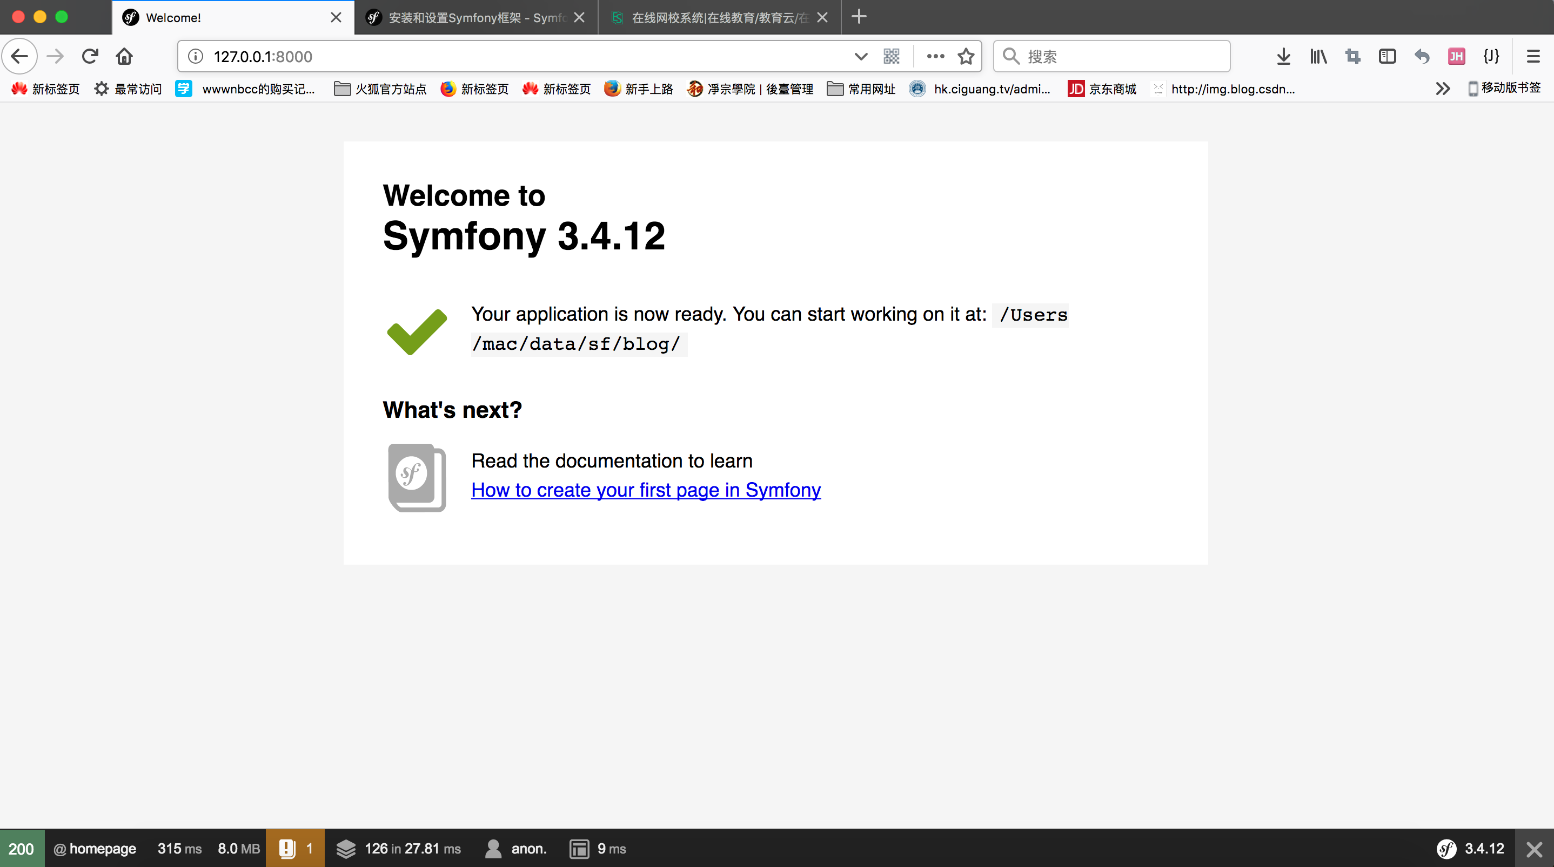Viewport: 1554px width, 867px height.
Task: Close the Welcome! tab
Action: pos(336,17)
